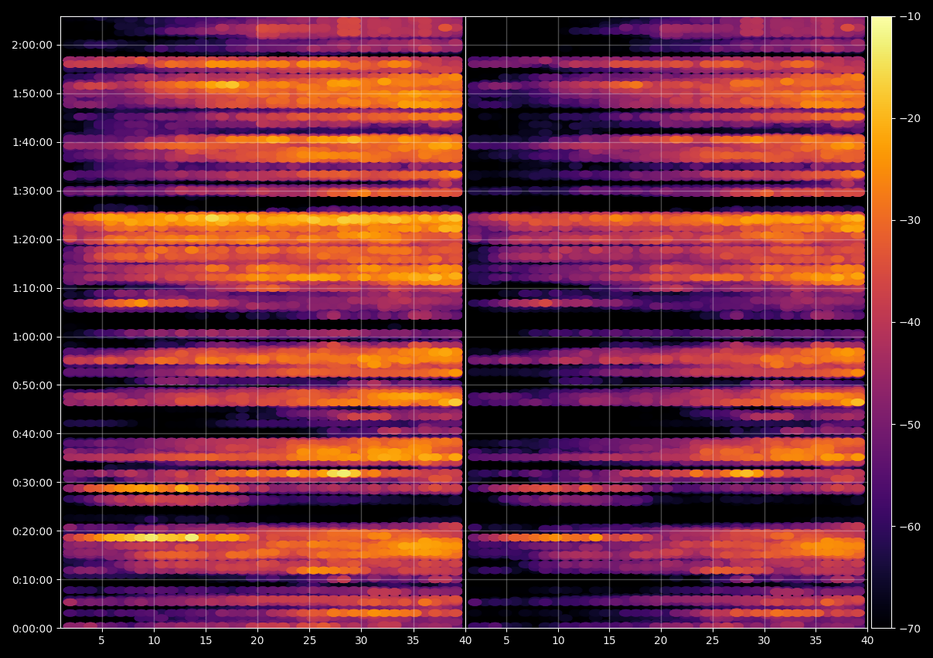Click the right heatmap's x-axis label 40
This screenshot has height=658, width=933.
click(x=867, y=641)
